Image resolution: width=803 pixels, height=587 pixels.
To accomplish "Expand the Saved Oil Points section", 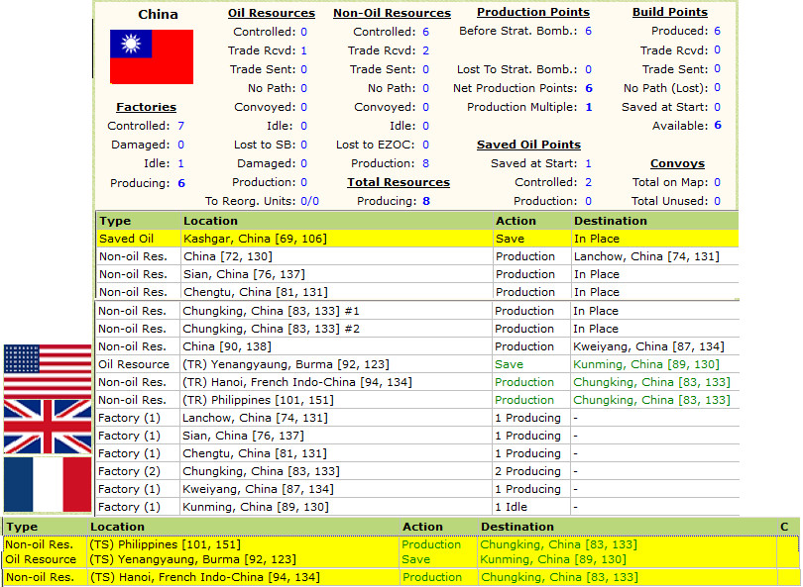I will [528, 144].
